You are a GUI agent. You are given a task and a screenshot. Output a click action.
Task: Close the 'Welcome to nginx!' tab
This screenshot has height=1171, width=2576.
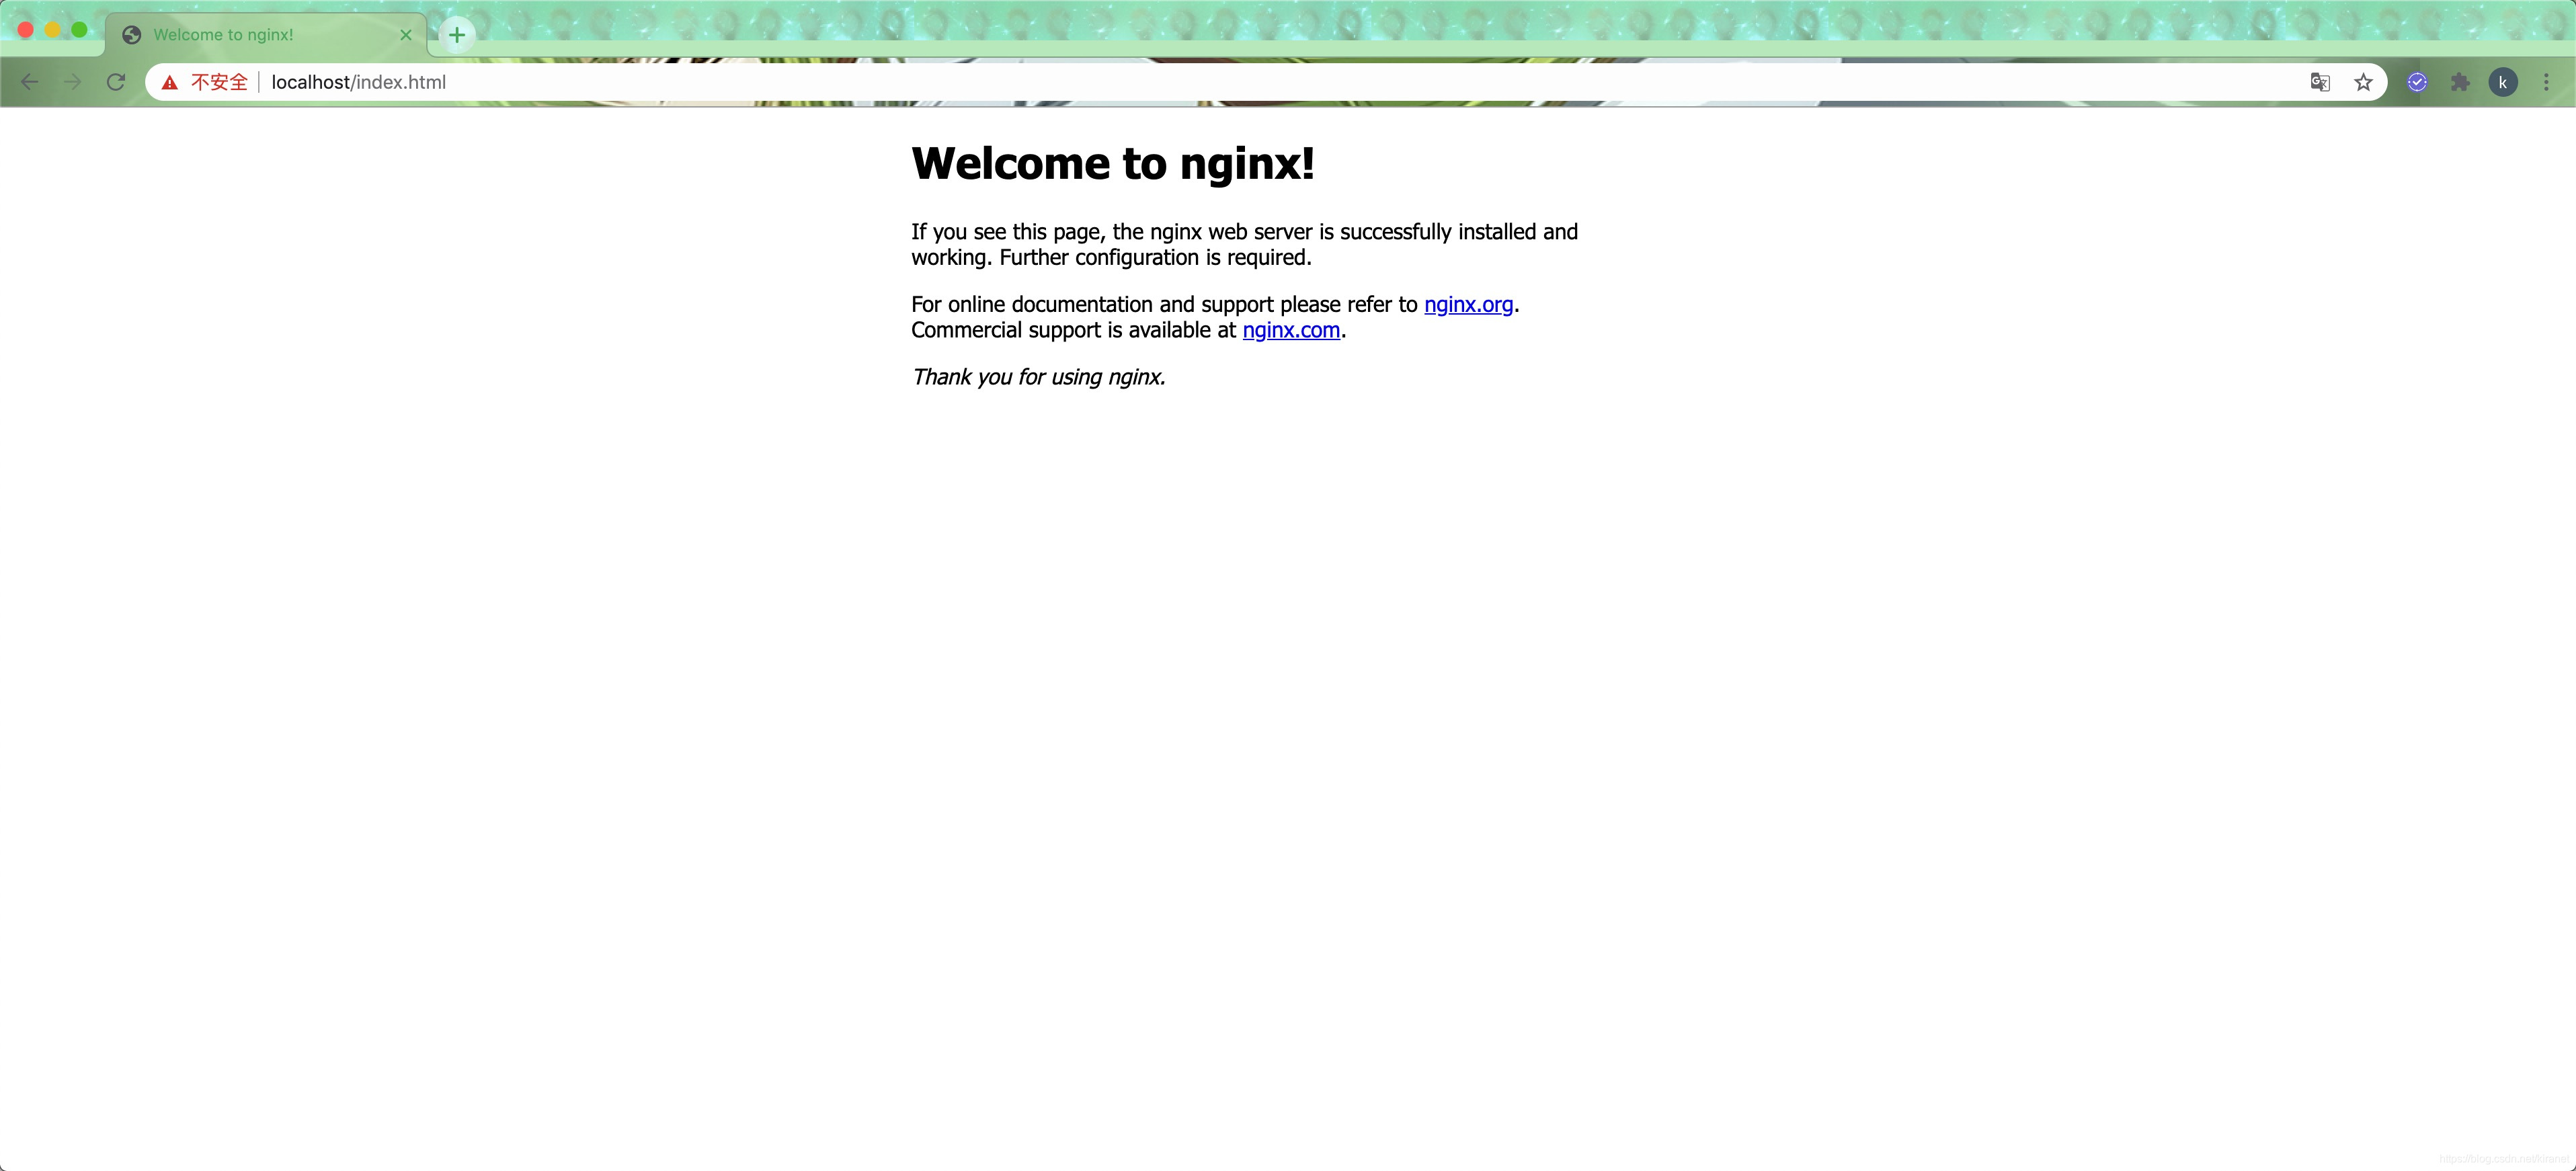406,35
